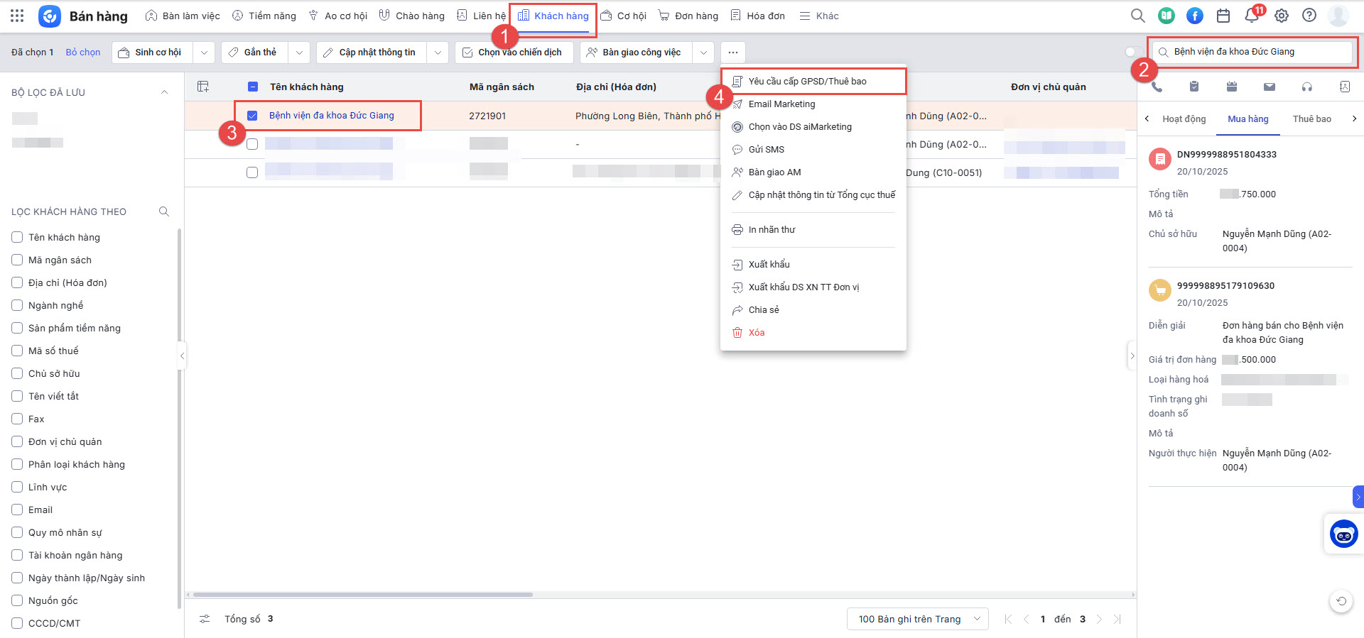Open help with the question mark icon
1364x638 pixels.
coord(1309,16)
